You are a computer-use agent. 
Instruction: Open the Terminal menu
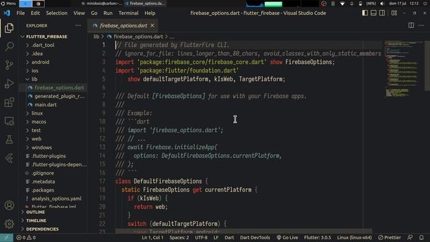coord(128,13)
